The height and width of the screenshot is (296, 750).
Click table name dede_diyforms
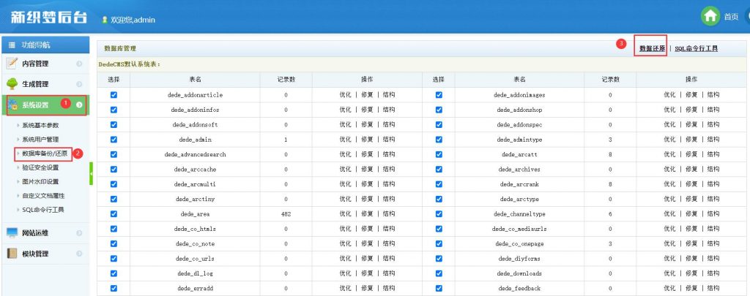point(519,259)
